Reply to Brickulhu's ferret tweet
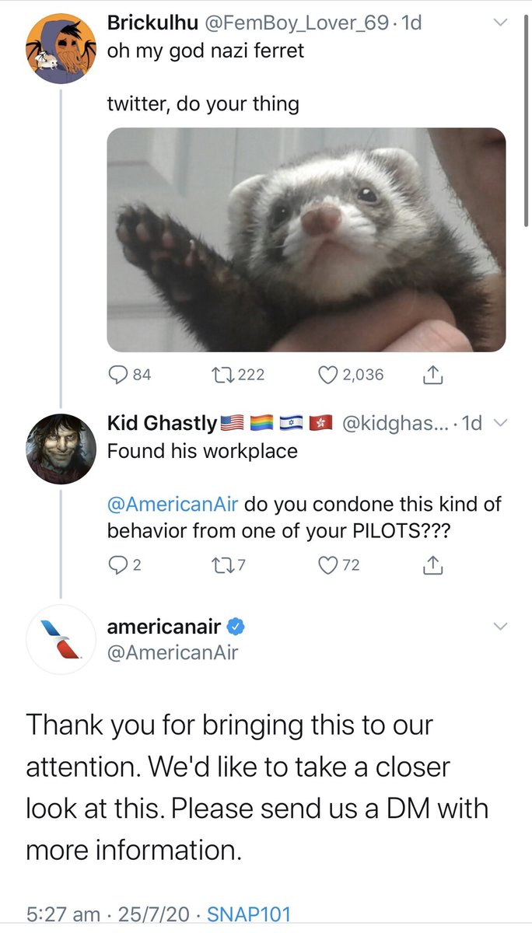The height and width of the screenshot is (933, 532). click(118, 375)
